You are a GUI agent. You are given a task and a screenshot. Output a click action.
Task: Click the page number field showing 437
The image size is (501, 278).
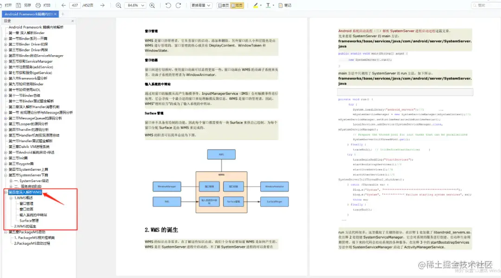tap(75, 6)
